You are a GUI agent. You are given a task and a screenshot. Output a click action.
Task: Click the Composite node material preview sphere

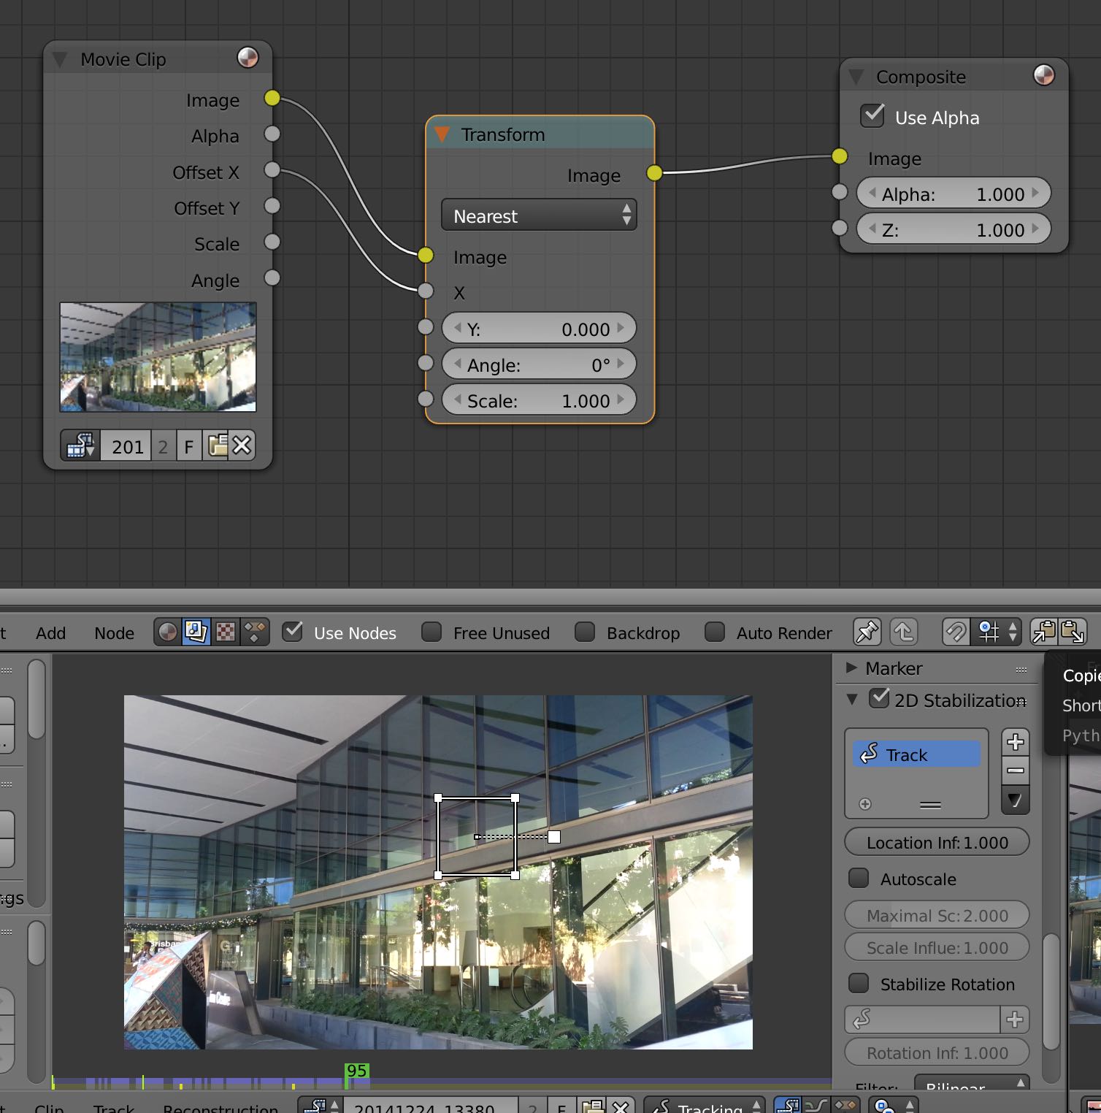tap(1043, 74)
